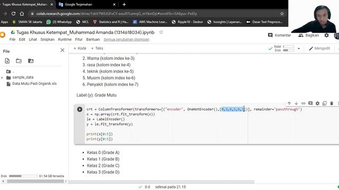
Task: Click the notebook title text
Action: 85,32
